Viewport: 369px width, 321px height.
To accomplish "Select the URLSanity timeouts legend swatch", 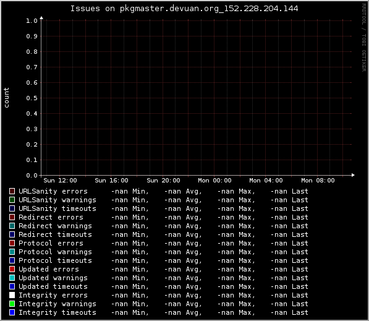I will point(12,208).
